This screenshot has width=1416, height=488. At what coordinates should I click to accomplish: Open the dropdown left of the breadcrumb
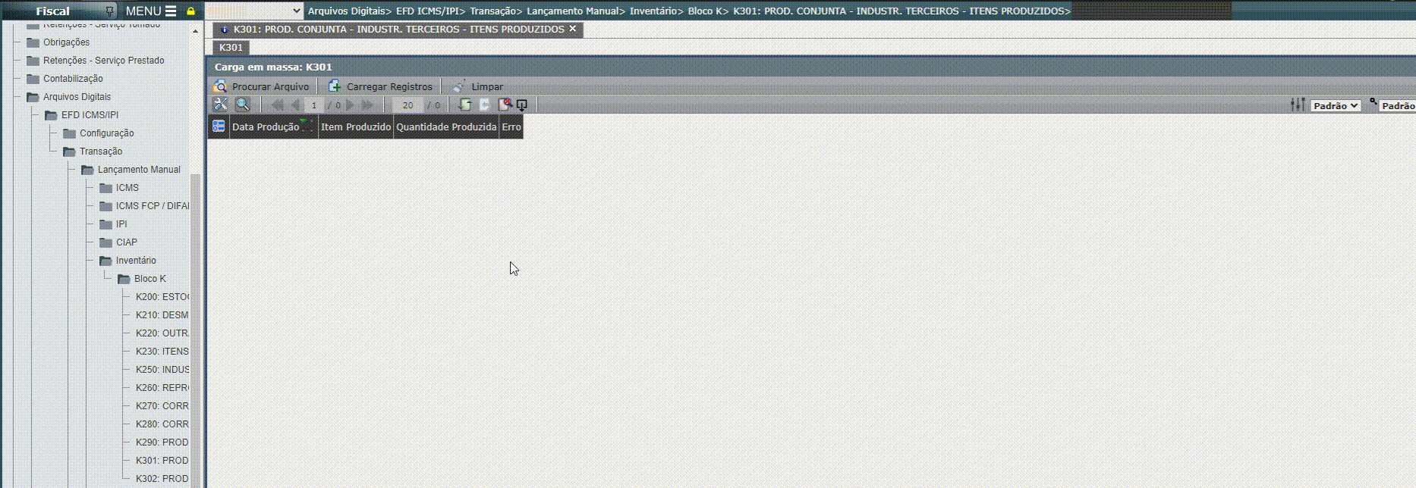[254, 11]
